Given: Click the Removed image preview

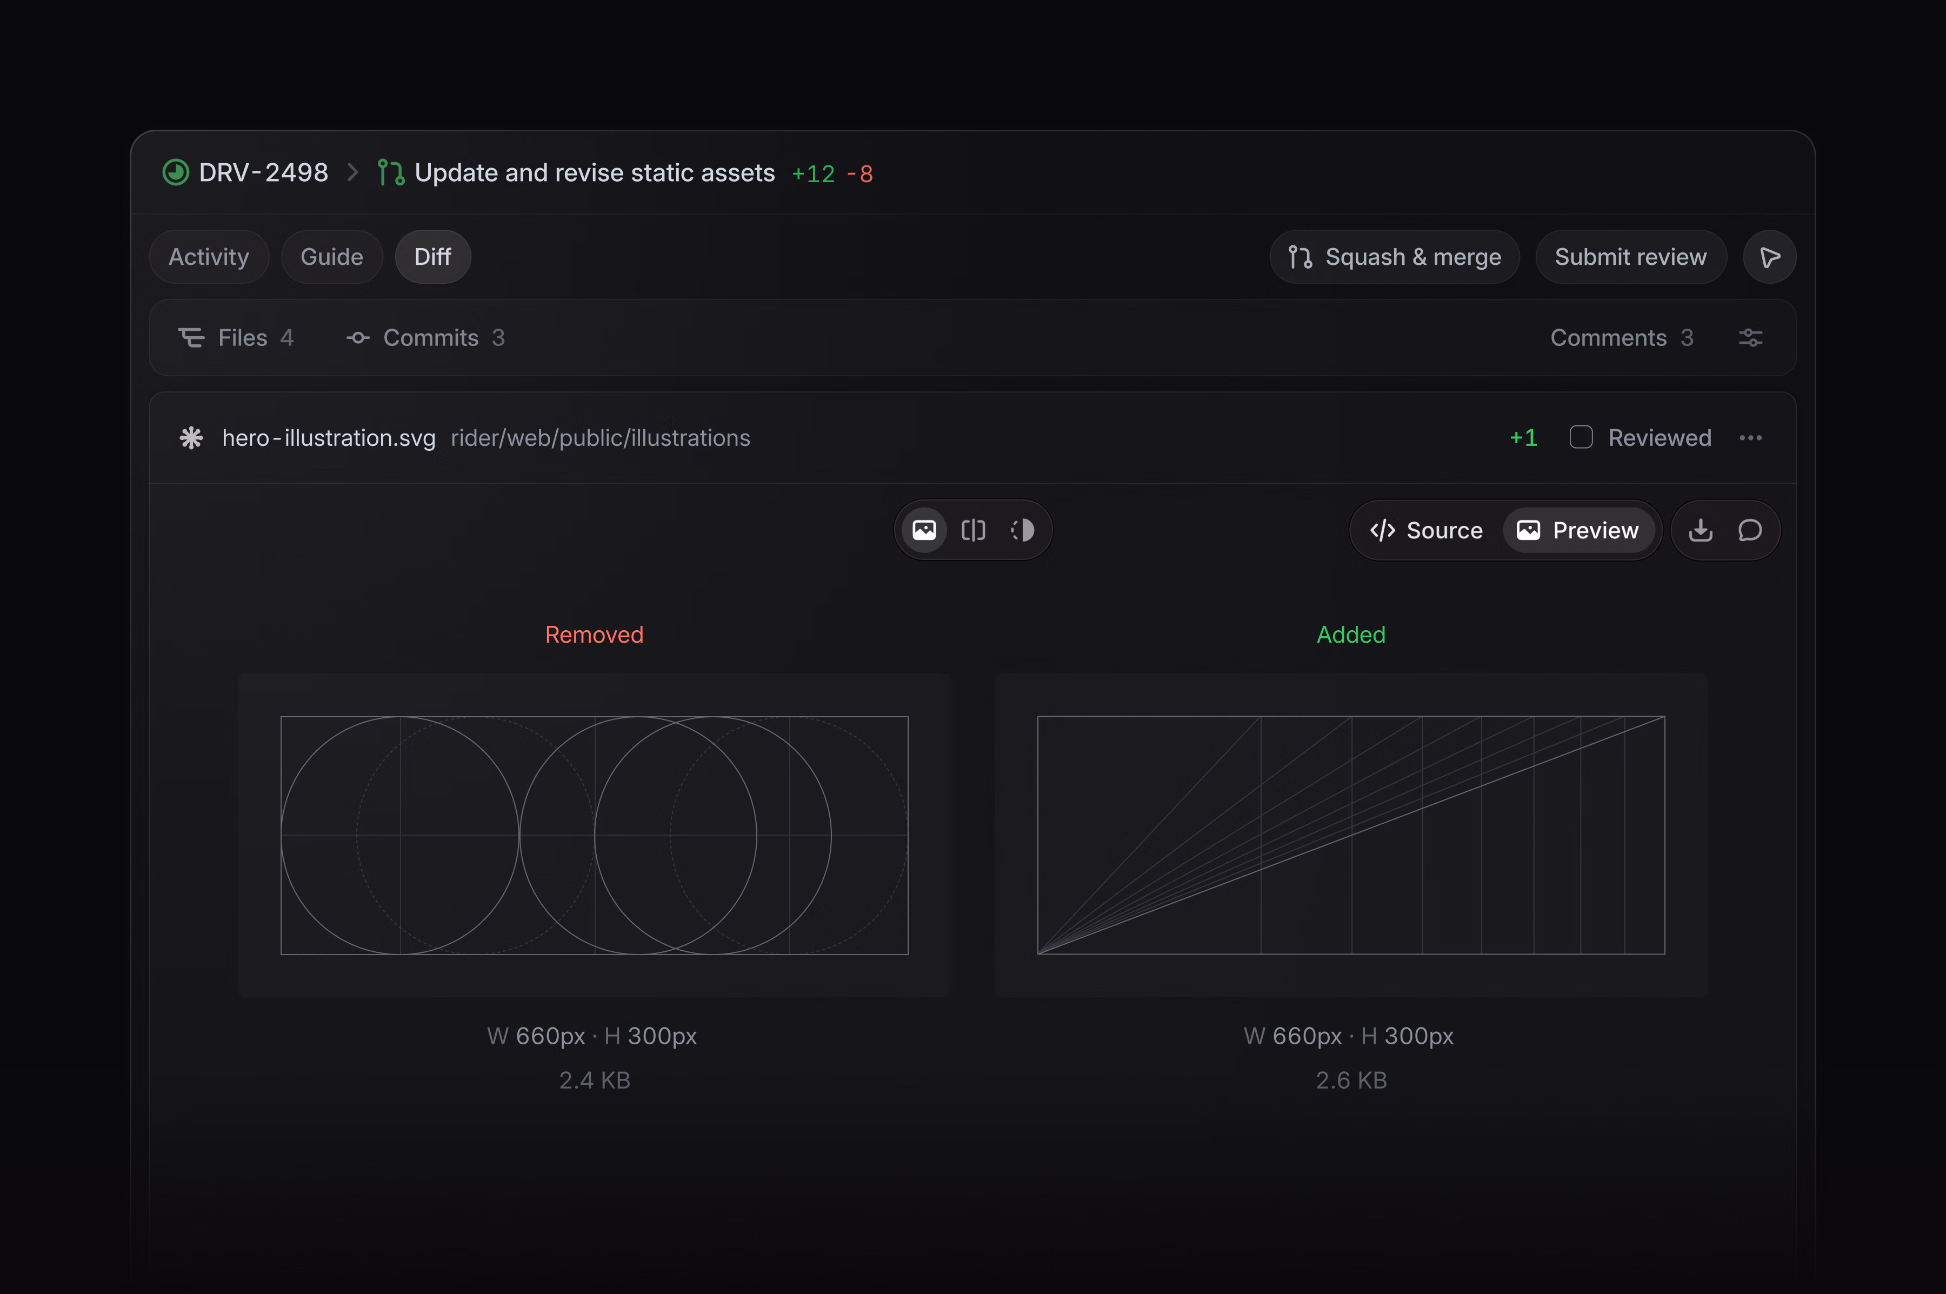Looking at the screenshot, I should point(594,835).
